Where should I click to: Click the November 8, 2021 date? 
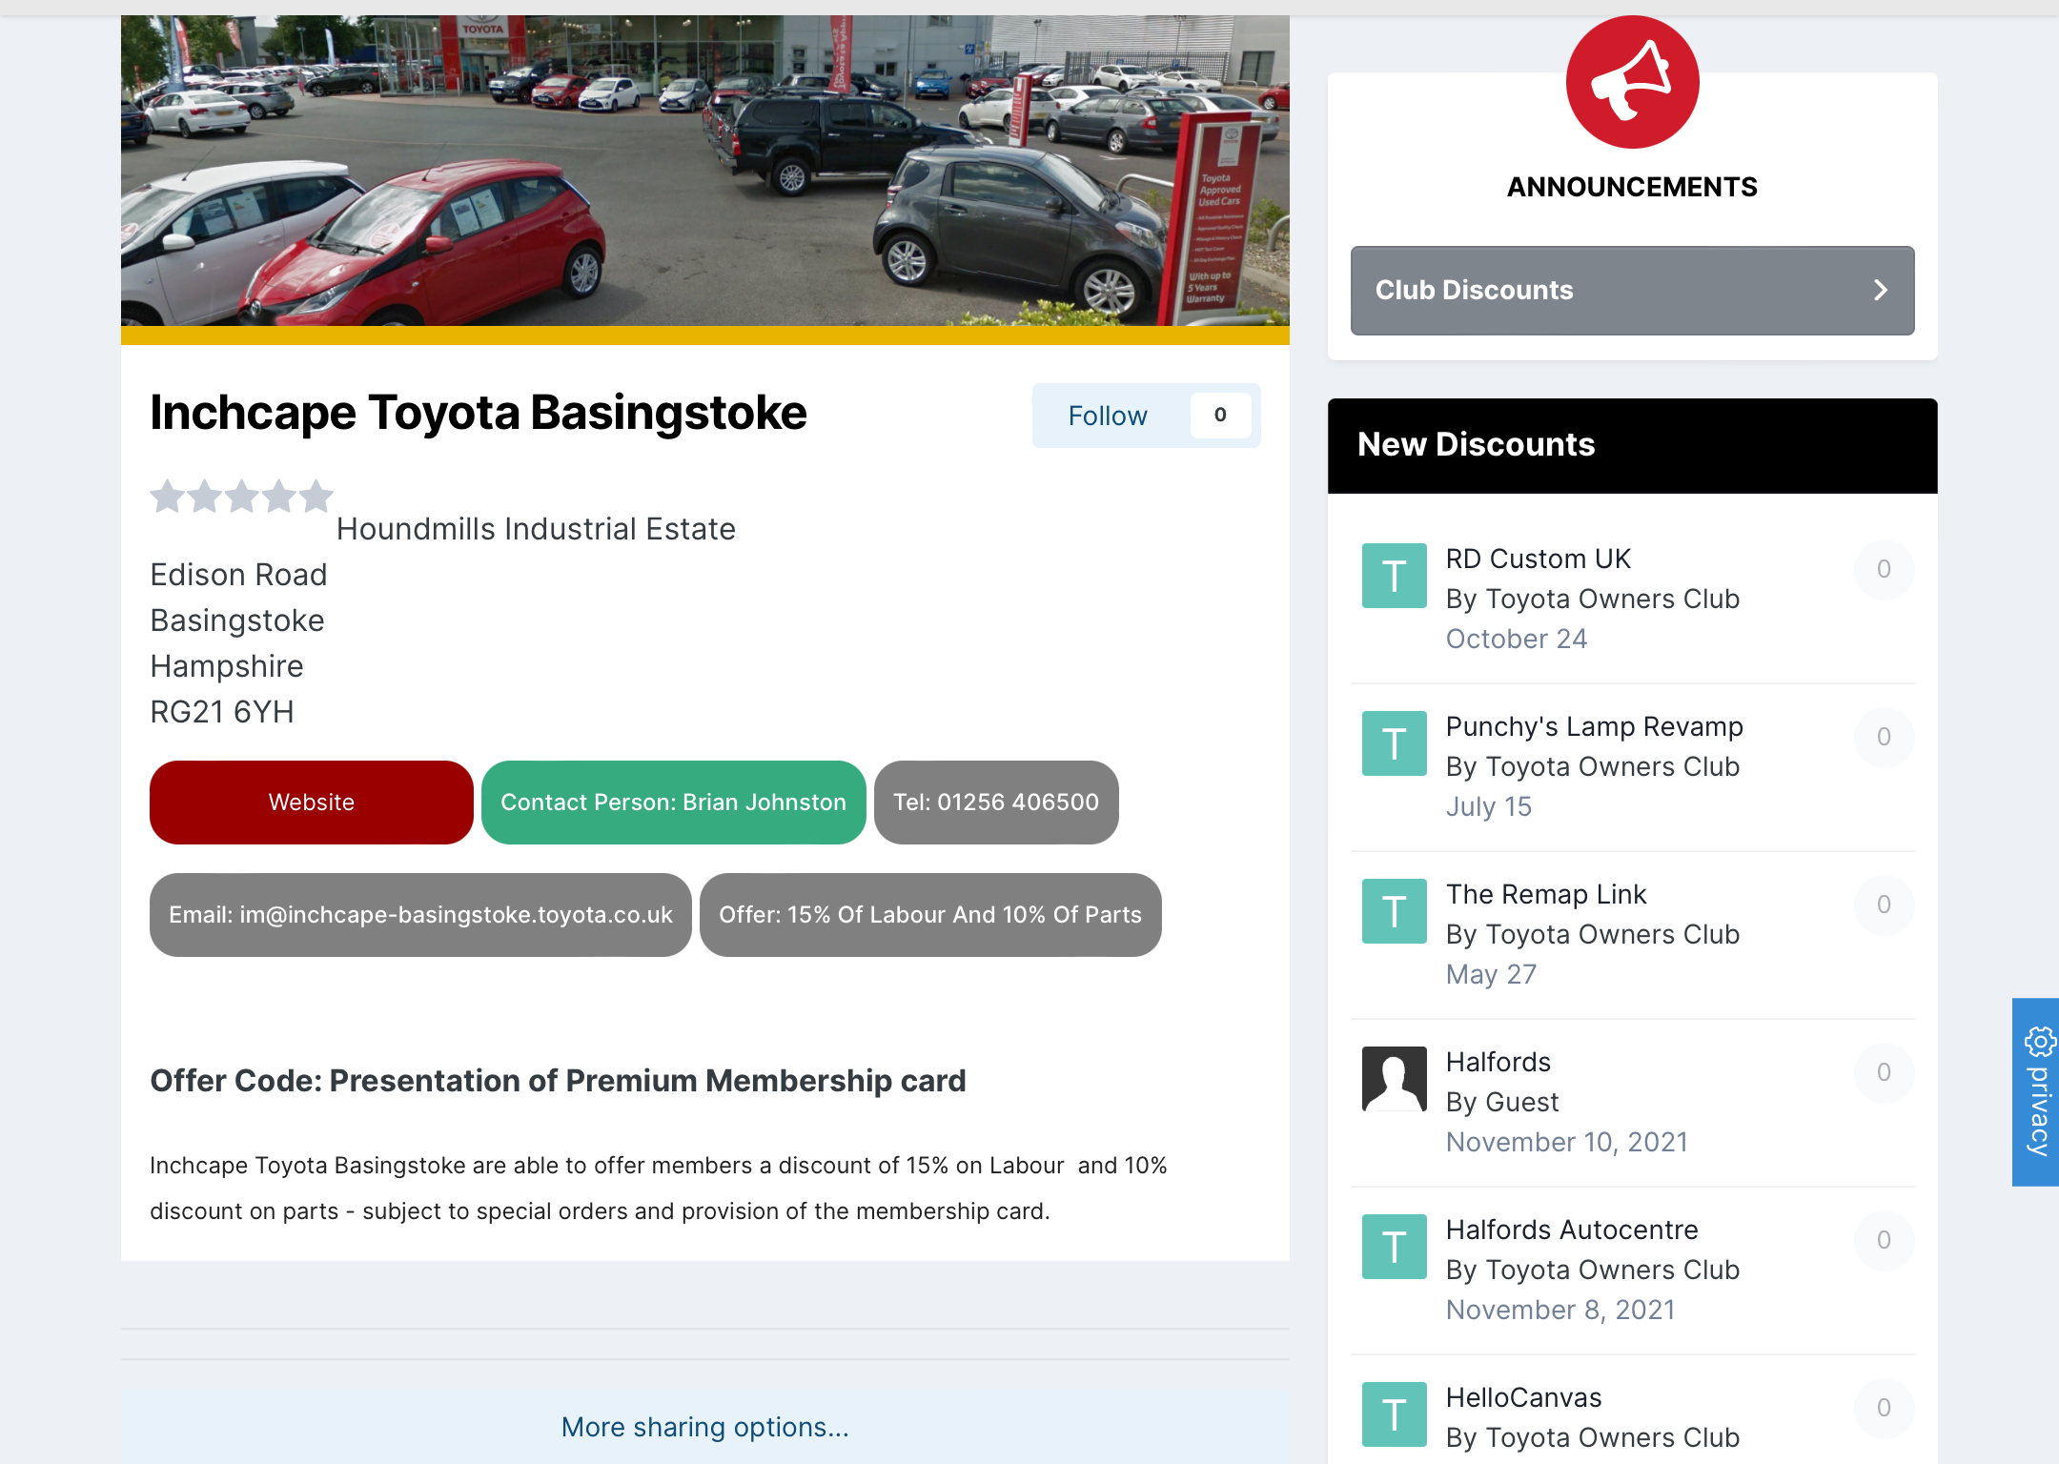click(1560, 1310)
